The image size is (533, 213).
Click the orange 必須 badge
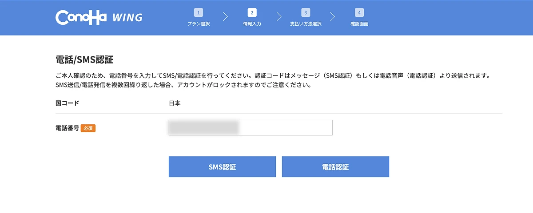click(88, 128)
